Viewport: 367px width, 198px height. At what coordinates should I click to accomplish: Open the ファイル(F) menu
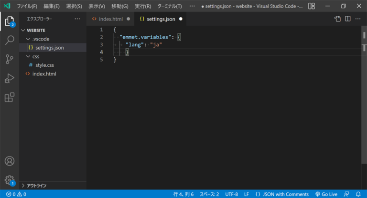[27, 6]
